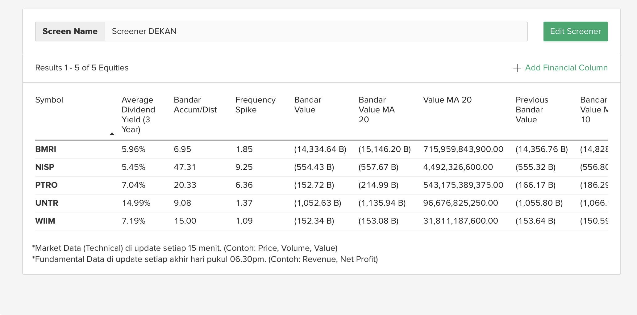Sort by Bandar Accum/Dist column header
This screenshot has height=315, width=637.
[x=195, y=105]
